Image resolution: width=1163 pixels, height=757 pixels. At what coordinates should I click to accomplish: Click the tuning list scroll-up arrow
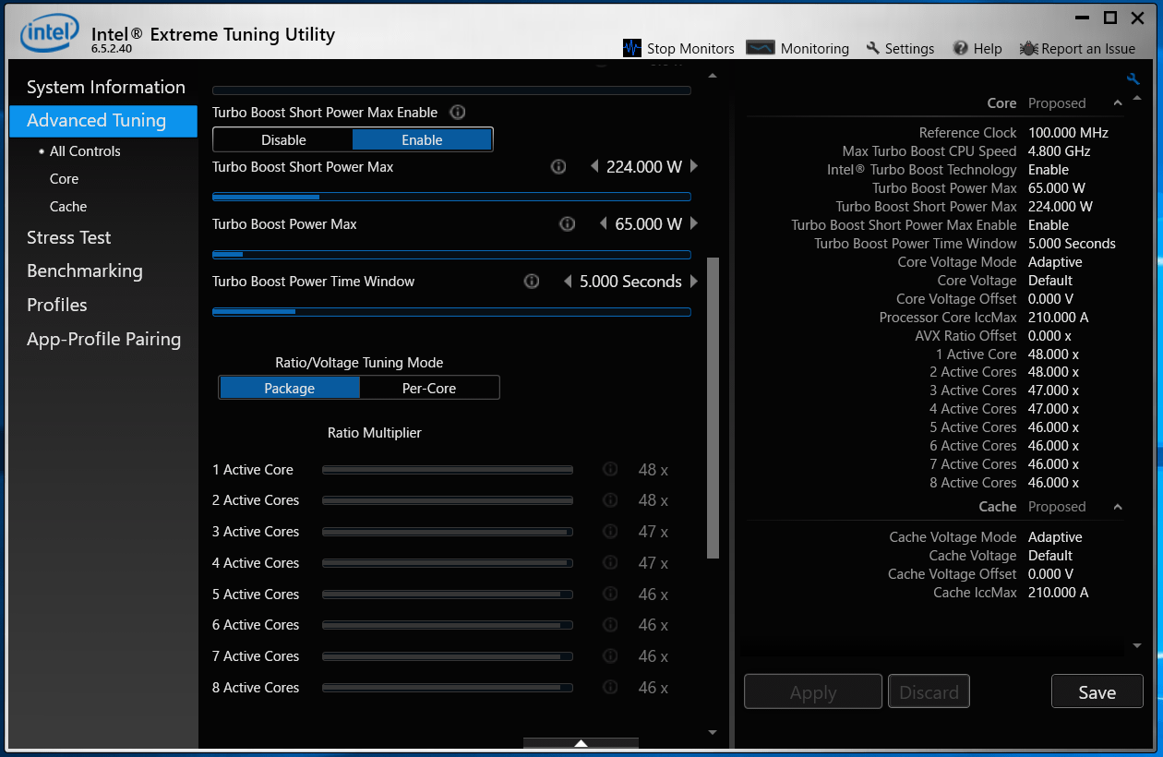point(712,76)
